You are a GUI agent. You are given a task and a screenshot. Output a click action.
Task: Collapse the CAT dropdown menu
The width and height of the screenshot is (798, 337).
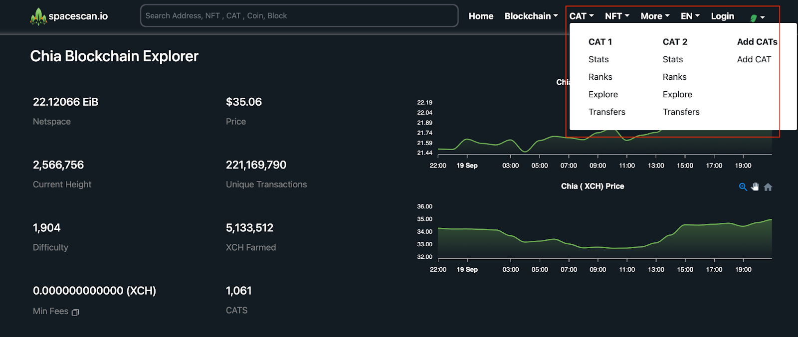[582, 16]
